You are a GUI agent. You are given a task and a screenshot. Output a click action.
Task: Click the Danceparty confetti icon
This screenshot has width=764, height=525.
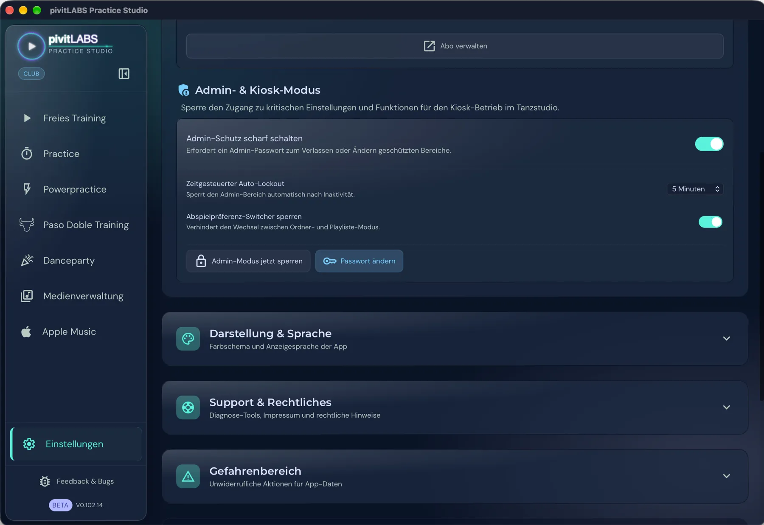27,260
